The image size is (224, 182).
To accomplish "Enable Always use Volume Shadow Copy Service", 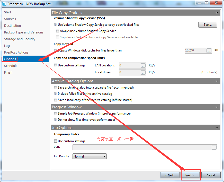I will pos(57,31).
